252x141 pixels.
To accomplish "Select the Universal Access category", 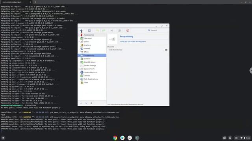I will [x=92, y=72].
